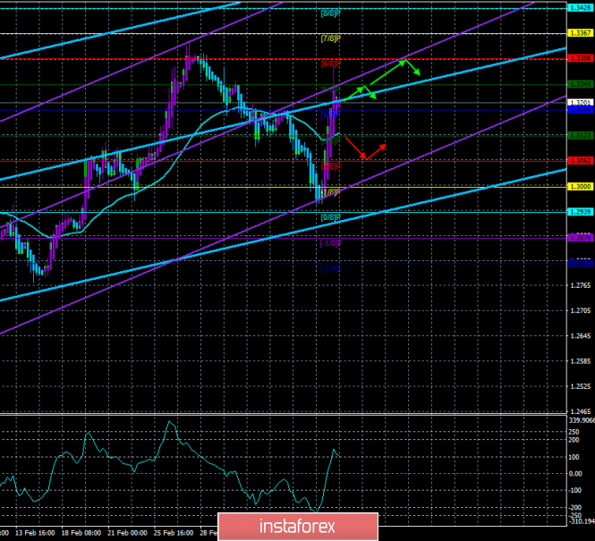Click the 25 Feb 16:00 time marker
The width and height of the screenshot is (595, 541).
(174, 533)
